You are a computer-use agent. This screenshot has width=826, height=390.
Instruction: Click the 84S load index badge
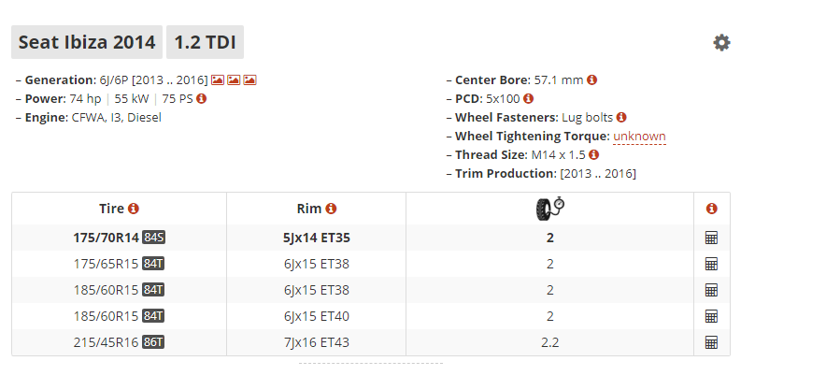pos(153,238)
